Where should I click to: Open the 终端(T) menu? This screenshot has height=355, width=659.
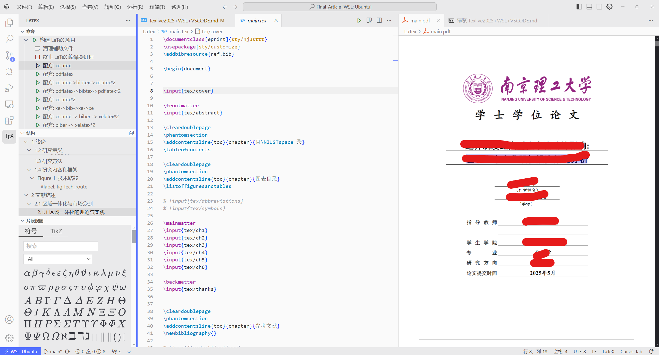[x=157, y=7]
